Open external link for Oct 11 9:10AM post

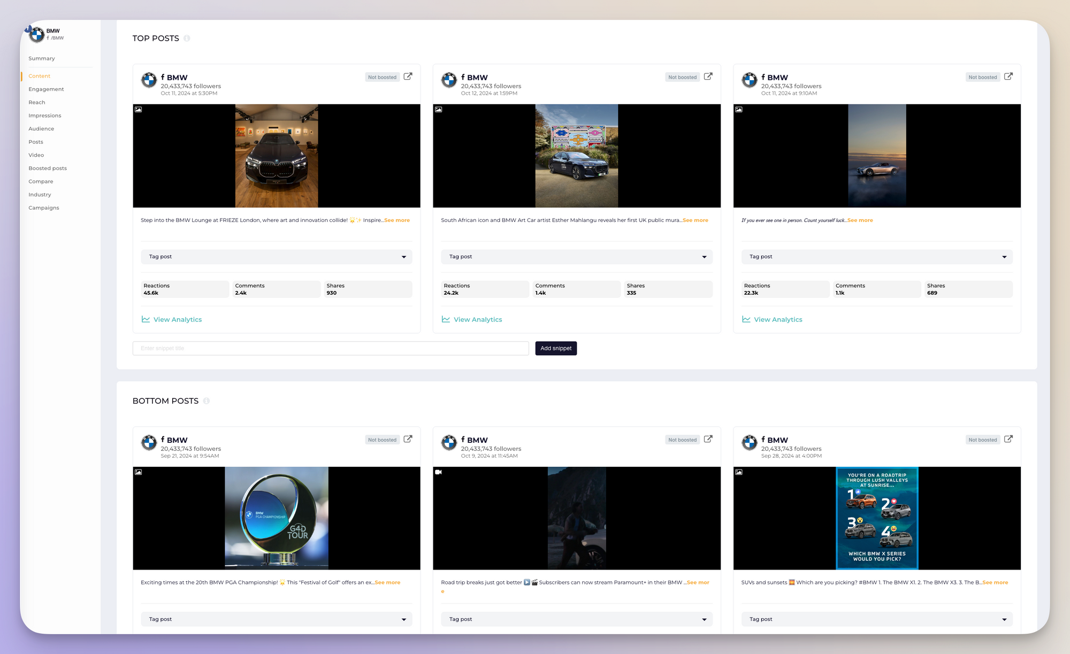(1008, 76)
